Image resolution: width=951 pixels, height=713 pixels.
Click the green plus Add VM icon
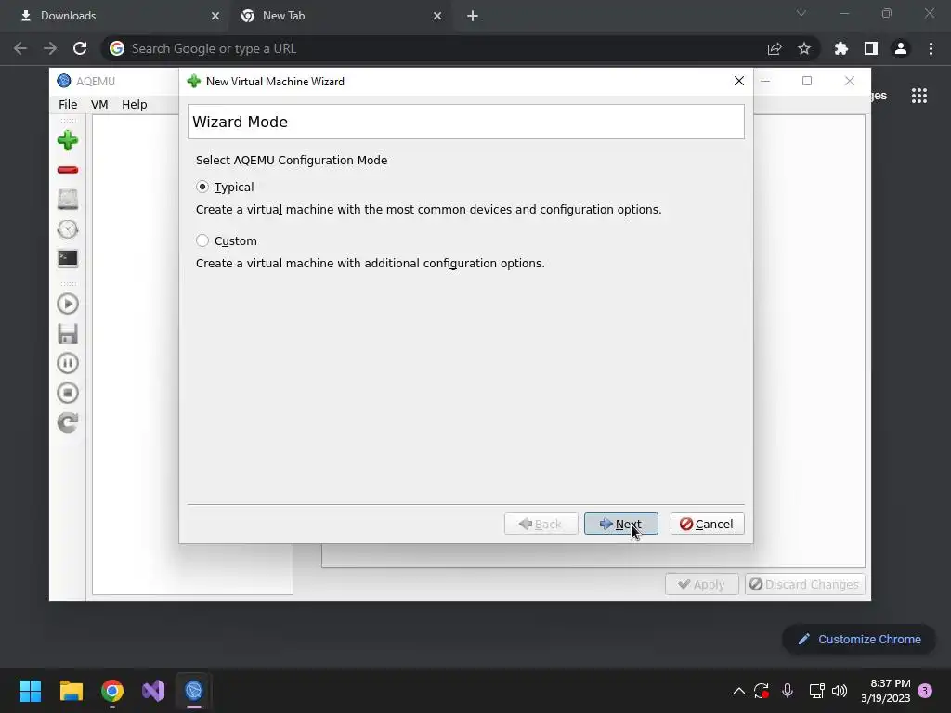point(67,141)
